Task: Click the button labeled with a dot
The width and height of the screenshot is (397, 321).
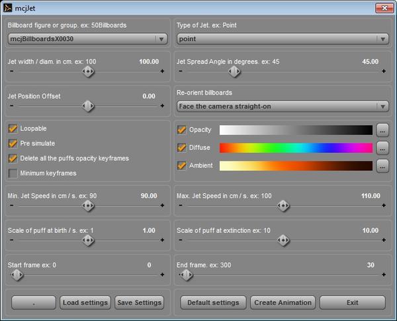Action: click(x=34, y=302)
